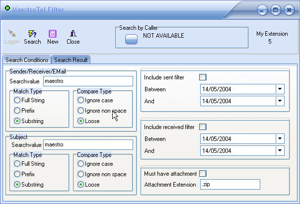Image resolution: width=300 pixels, height=204 pixels.
Task: Choose Loose in Subject Compare Type
Action: [x=80, y=184]
